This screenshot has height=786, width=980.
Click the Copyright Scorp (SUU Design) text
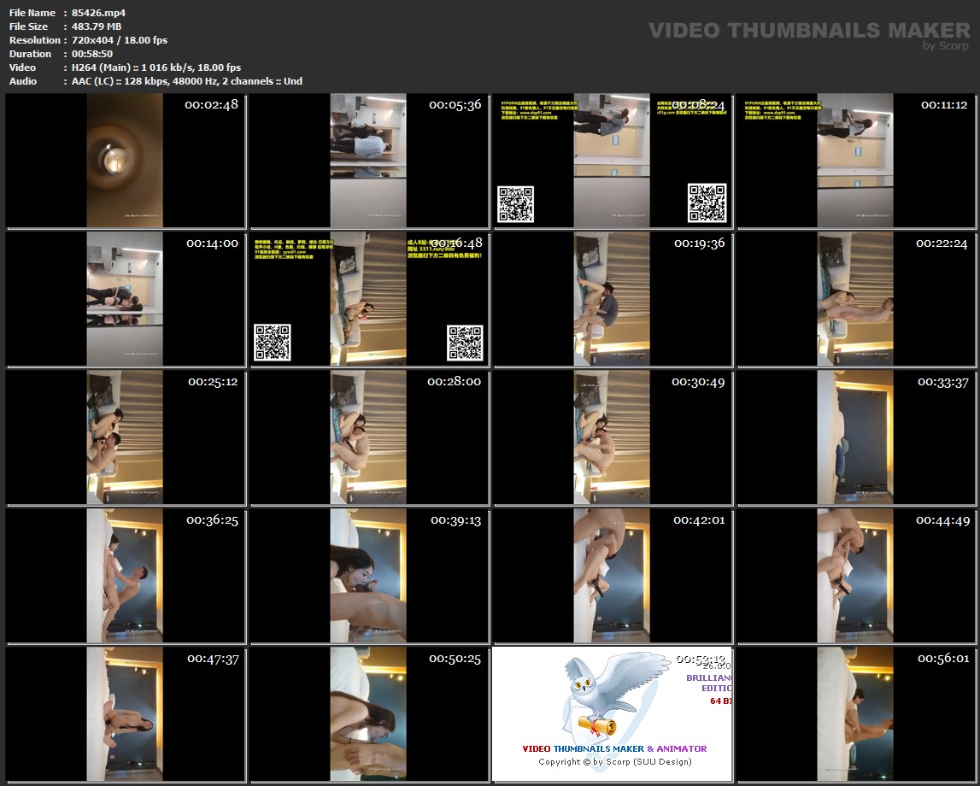(x=614, y=761)
